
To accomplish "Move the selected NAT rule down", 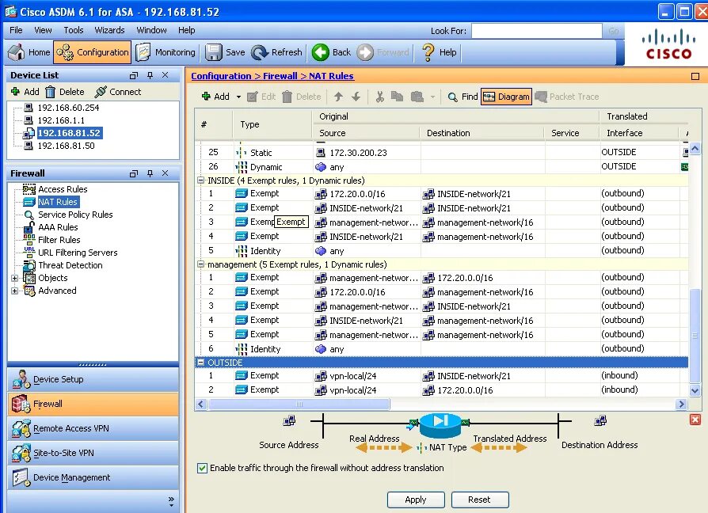I will pyautogui.click(x=356, y=97).
